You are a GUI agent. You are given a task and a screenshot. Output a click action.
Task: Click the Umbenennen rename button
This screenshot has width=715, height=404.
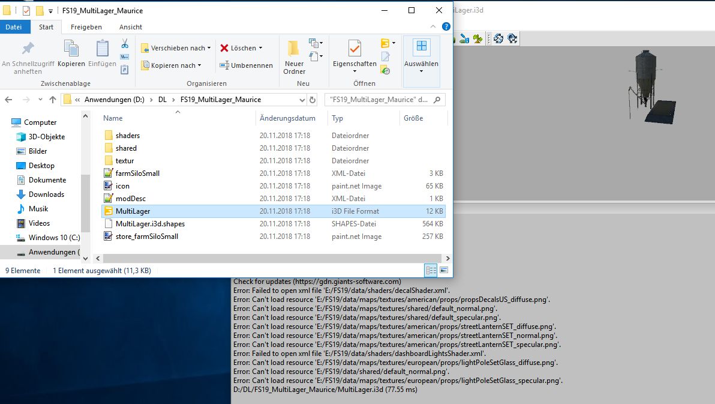pyautogui.click(x=247, y=65)
